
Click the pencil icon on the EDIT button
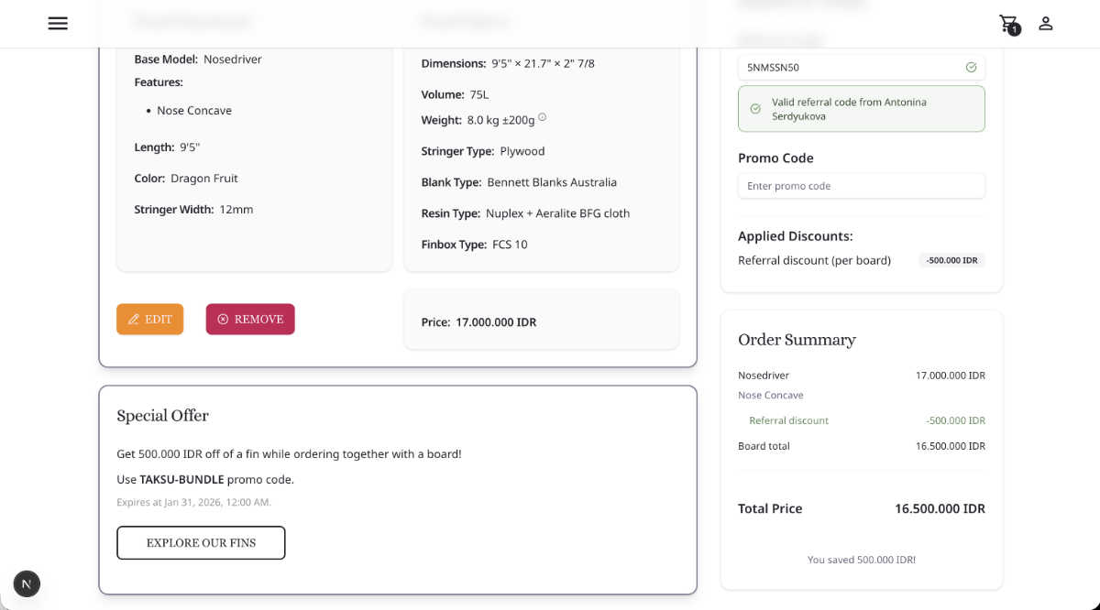[132, 319]
